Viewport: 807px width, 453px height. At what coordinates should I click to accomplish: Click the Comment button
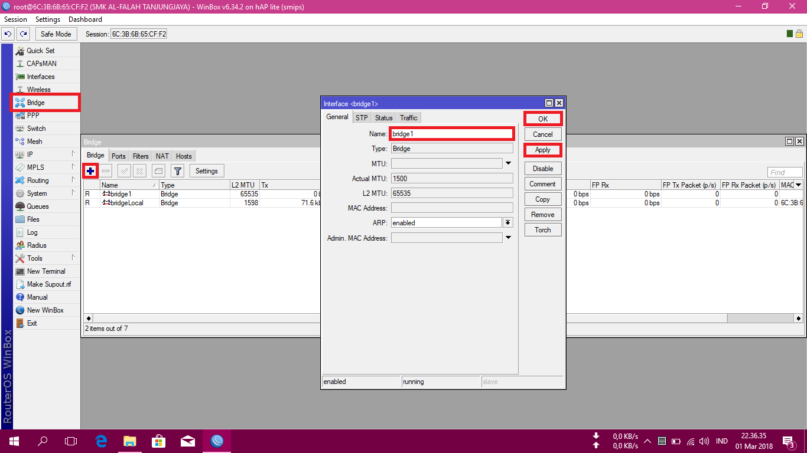pyautogui.click(x=543, y=184)
